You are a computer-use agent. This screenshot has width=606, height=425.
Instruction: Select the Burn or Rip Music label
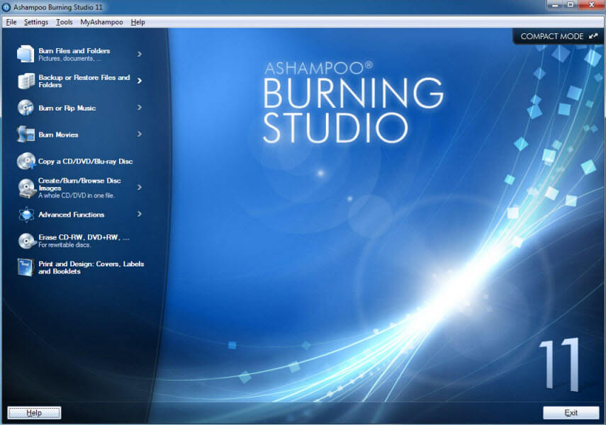[67, 108]
